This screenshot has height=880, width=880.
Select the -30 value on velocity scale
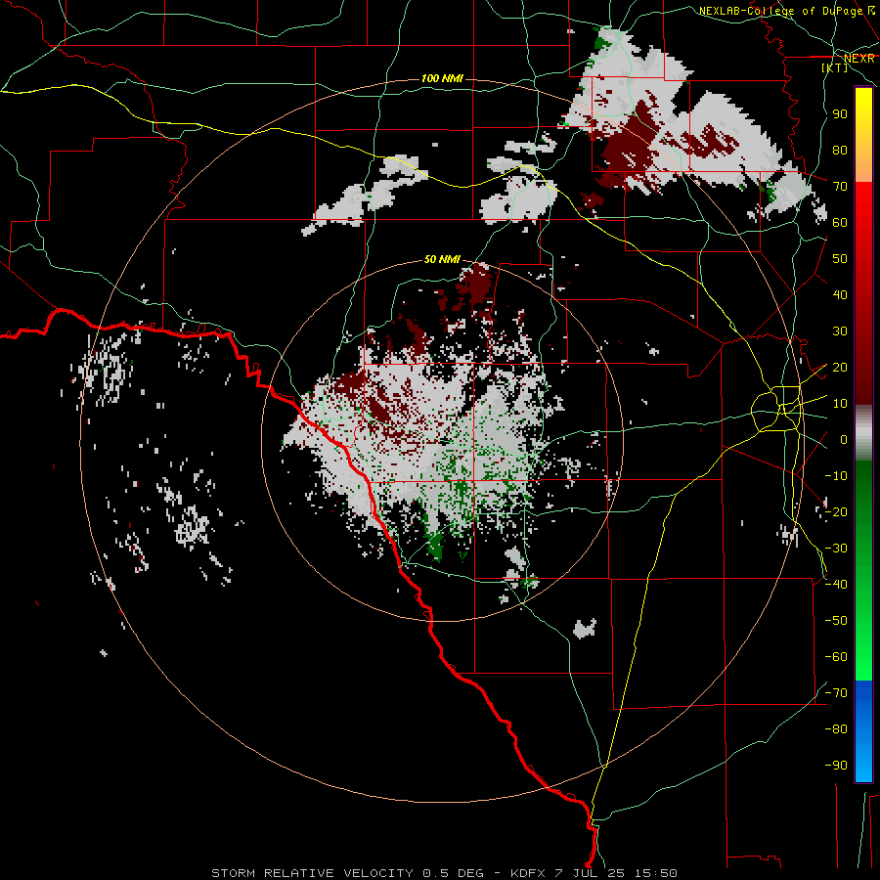pos(836,549)
